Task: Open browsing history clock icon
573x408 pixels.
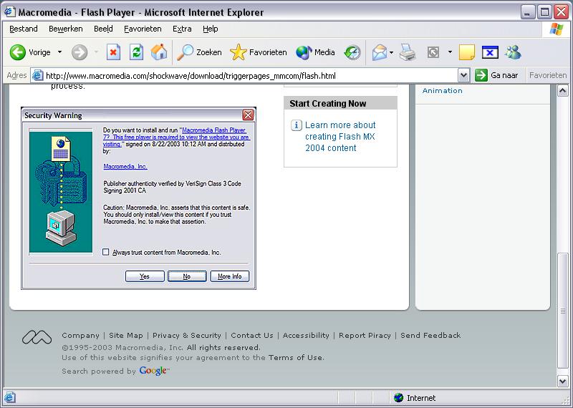Action: (352, 52)
